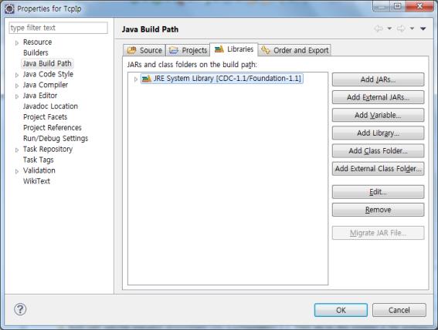Click the help question mark icon
The height and width of the screenshot is (330, 438).
20,309
